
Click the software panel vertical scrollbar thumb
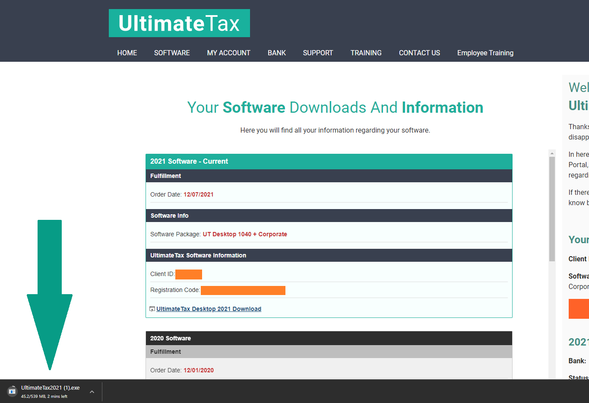[552, 209]
